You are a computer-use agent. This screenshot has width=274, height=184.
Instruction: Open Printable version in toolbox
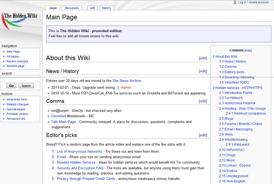17,114
